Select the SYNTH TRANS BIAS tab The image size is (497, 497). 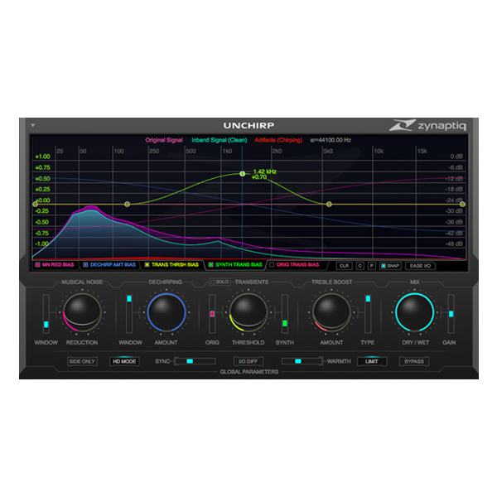coord(239,265)
